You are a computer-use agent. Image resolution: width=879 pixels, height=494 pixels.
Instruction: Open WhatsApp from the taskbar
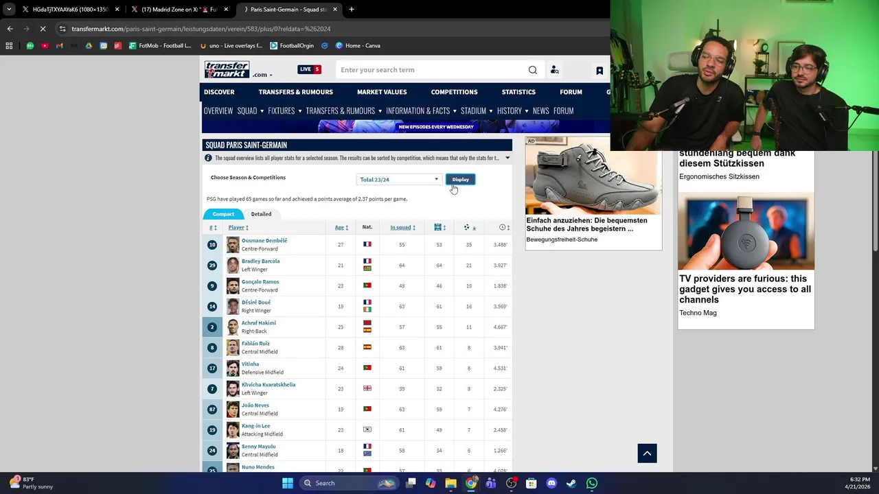click(x=592, y=483)
